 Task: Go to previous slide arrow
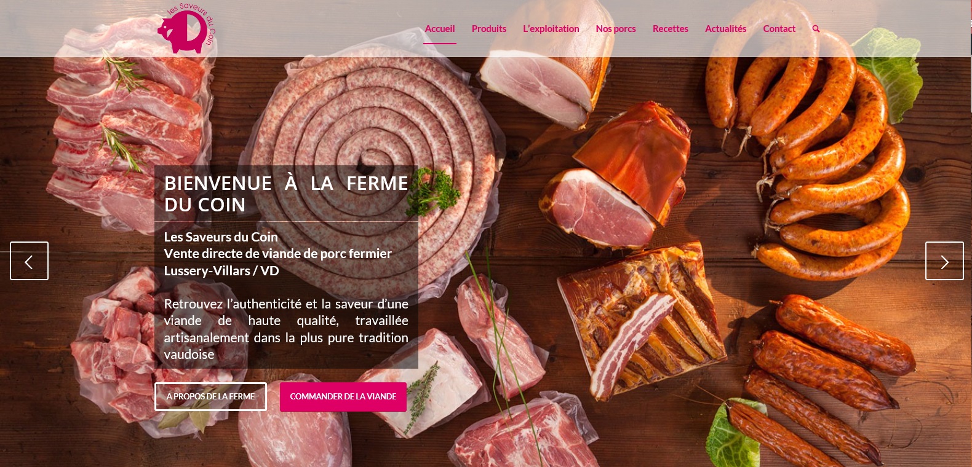(x=29, y=261)
